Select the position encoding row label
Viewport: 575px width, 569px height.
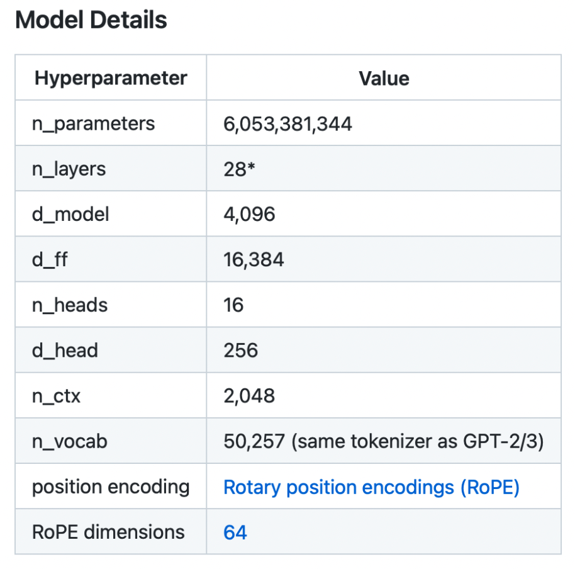click(x=111, y=487)
